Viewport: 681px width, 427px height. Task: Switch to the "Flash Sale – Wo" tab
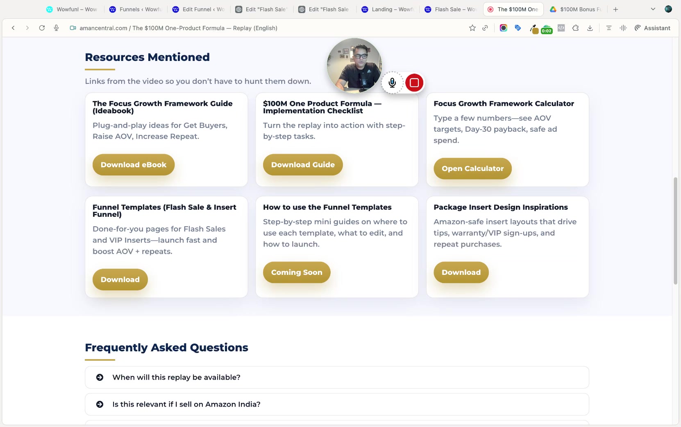450,9
